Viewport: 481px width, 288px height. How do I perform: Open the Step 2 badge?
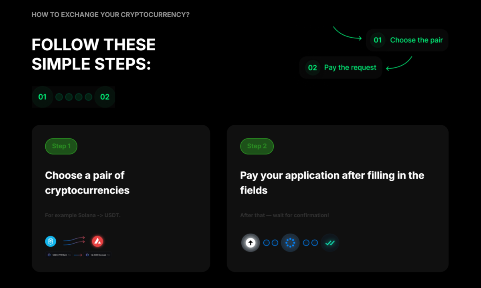point(257,146)
